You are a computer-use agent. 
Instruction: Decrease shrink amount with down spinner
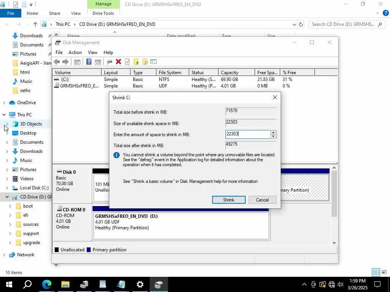pos(273,136)
